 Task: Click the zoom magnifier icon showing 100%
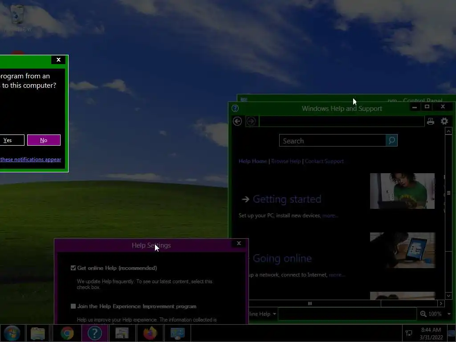pyautogui.click(x=423, y=314)
